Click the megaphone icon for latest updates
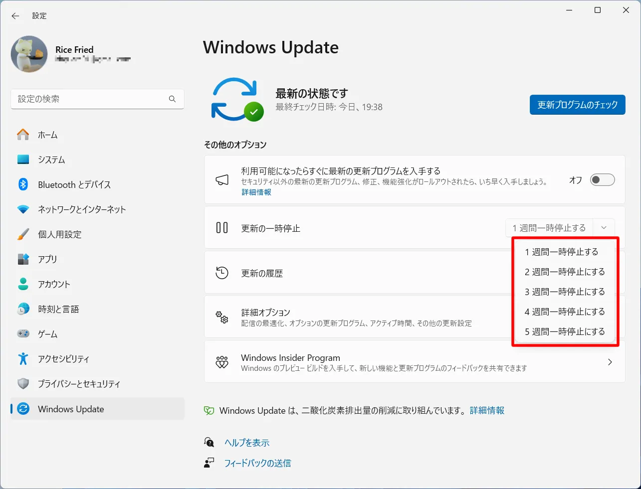 pos(222,180)
